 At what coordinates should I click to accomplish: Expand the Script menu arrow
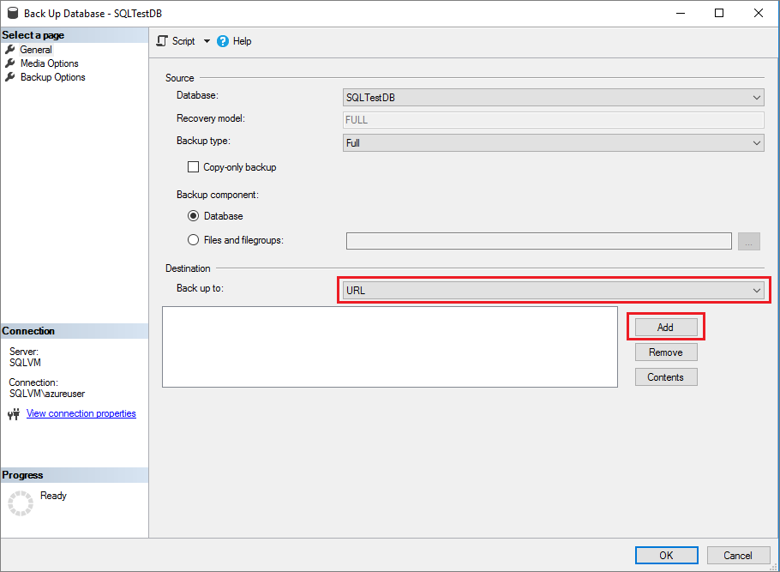click(207, 40)
